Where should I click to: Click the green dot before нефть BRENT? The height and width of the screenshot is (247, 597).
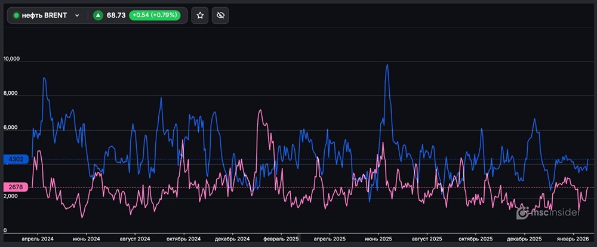(x=17, y=16)
